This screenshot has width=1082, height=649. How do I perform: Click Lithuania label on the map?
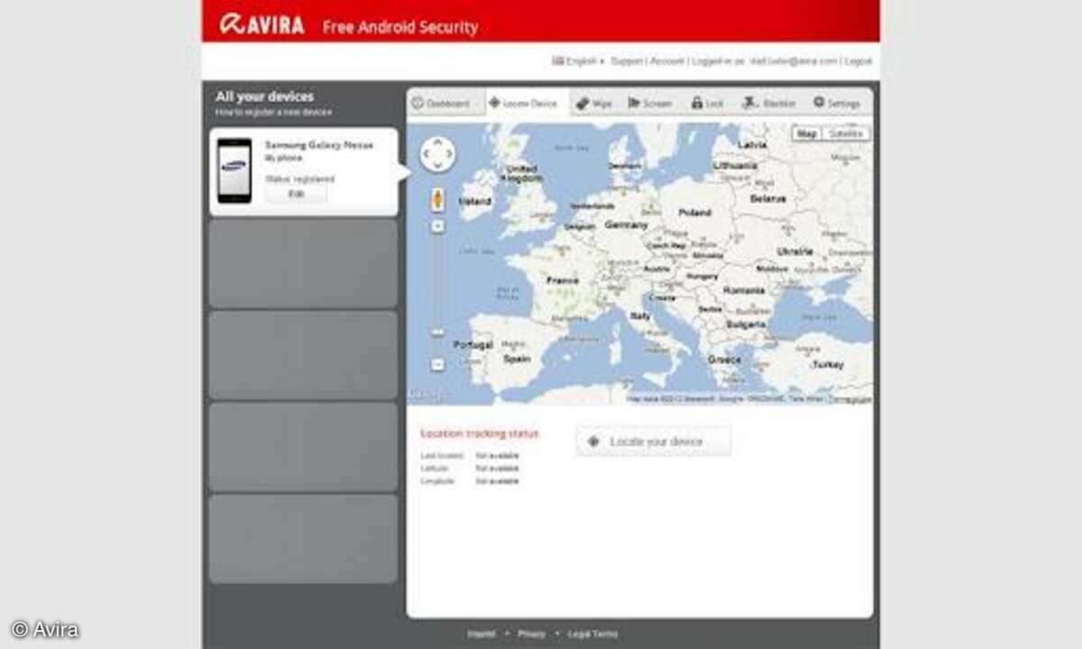[x=736, y=166]
